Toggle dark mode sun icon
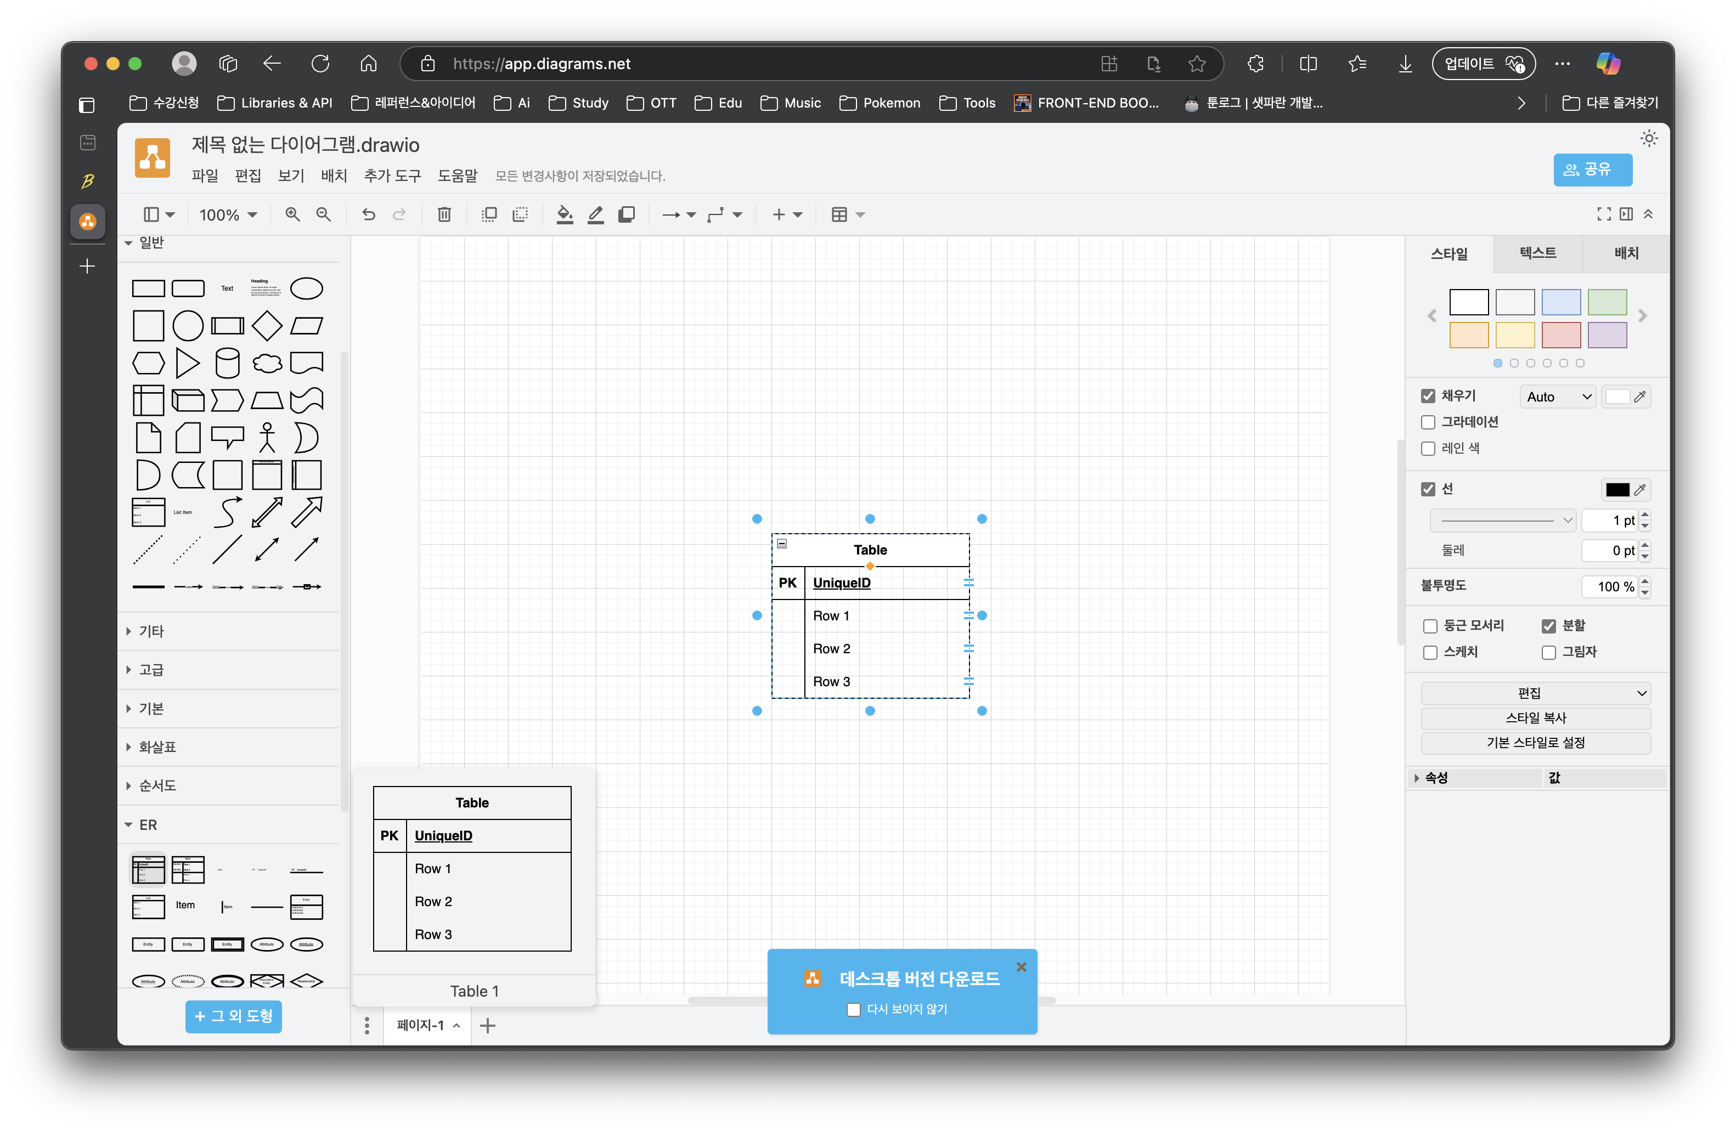 (x=1648, y=139)
